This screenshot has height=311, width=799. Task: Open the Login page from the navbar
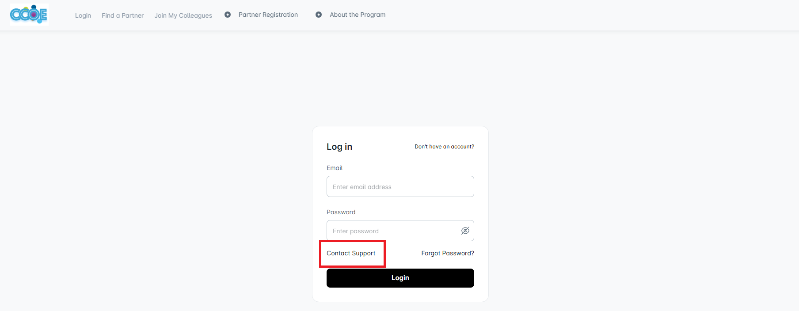pos(83,15)
